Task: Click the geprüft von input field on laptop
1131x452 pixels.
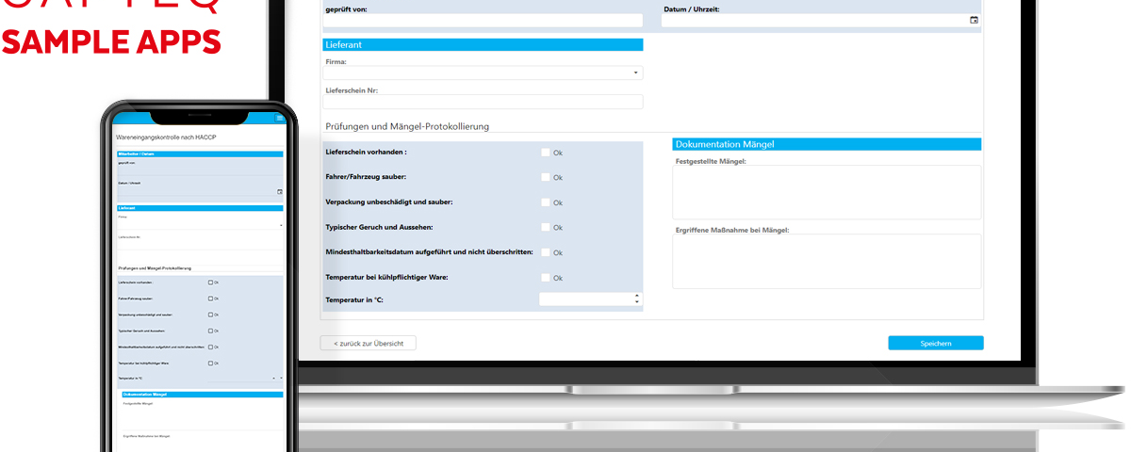Action: (483, 20)
